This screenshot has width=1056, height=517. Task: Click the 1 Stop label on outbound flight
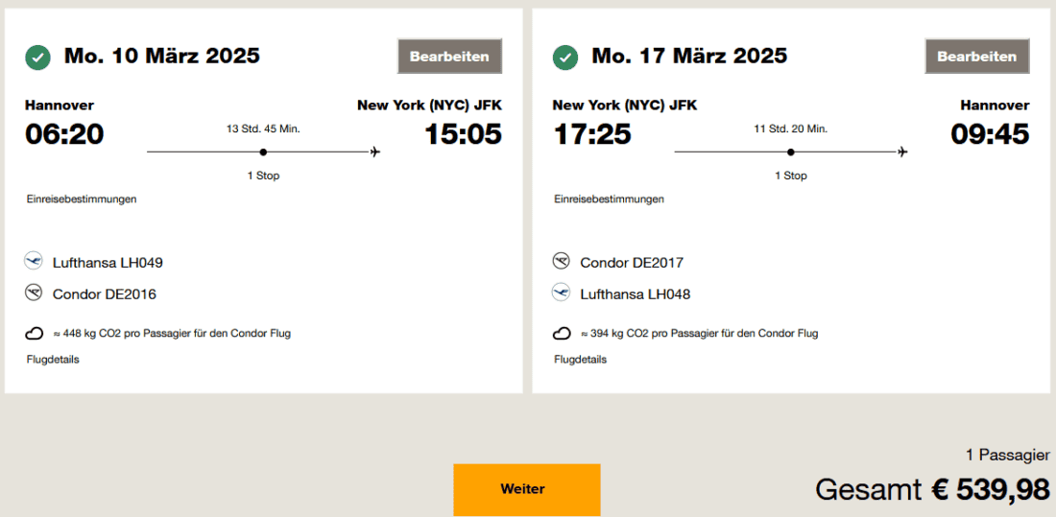coord(263,176)
